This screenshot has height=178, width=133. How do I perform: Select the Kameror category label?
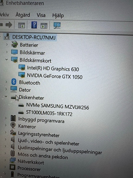pyautogui.click(x=27, y=126)
